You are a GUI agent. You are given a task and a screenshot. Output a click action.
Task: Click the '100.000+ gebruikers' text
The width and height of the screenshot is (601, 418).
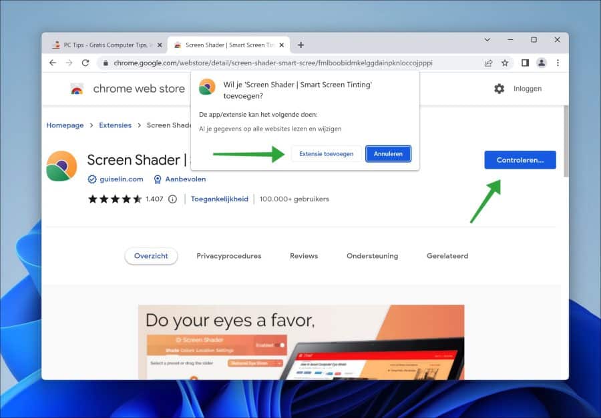click(x=294, y=199)
